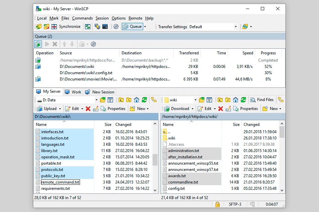Open the terminal console icon
The height and width of the screenshot is (212, 319).
pyautogui.click(x=105, y=26)
